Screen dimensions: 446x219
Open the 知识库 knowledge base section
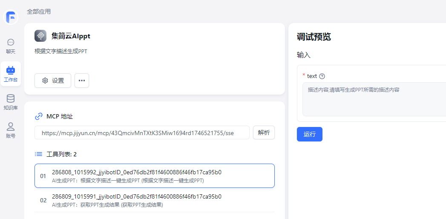pos(11,102)
